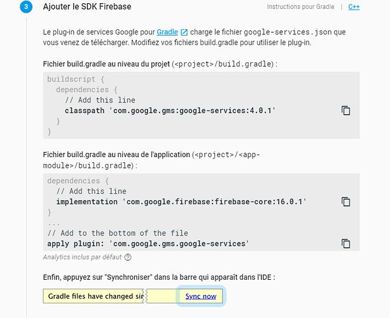Click the step 3 number circle
This screenshot has width=390, height=318.
(x=26, y=7)
